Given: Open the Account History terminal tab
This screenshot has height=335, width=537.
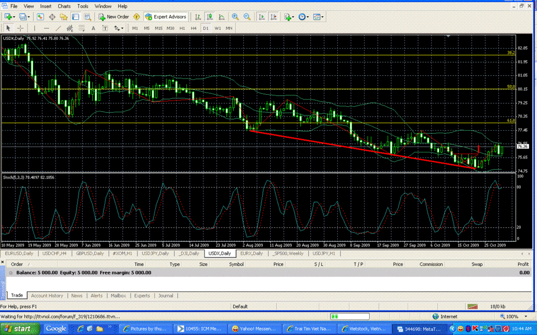Looking at the screenshot, I should click(x=47, y=296).
